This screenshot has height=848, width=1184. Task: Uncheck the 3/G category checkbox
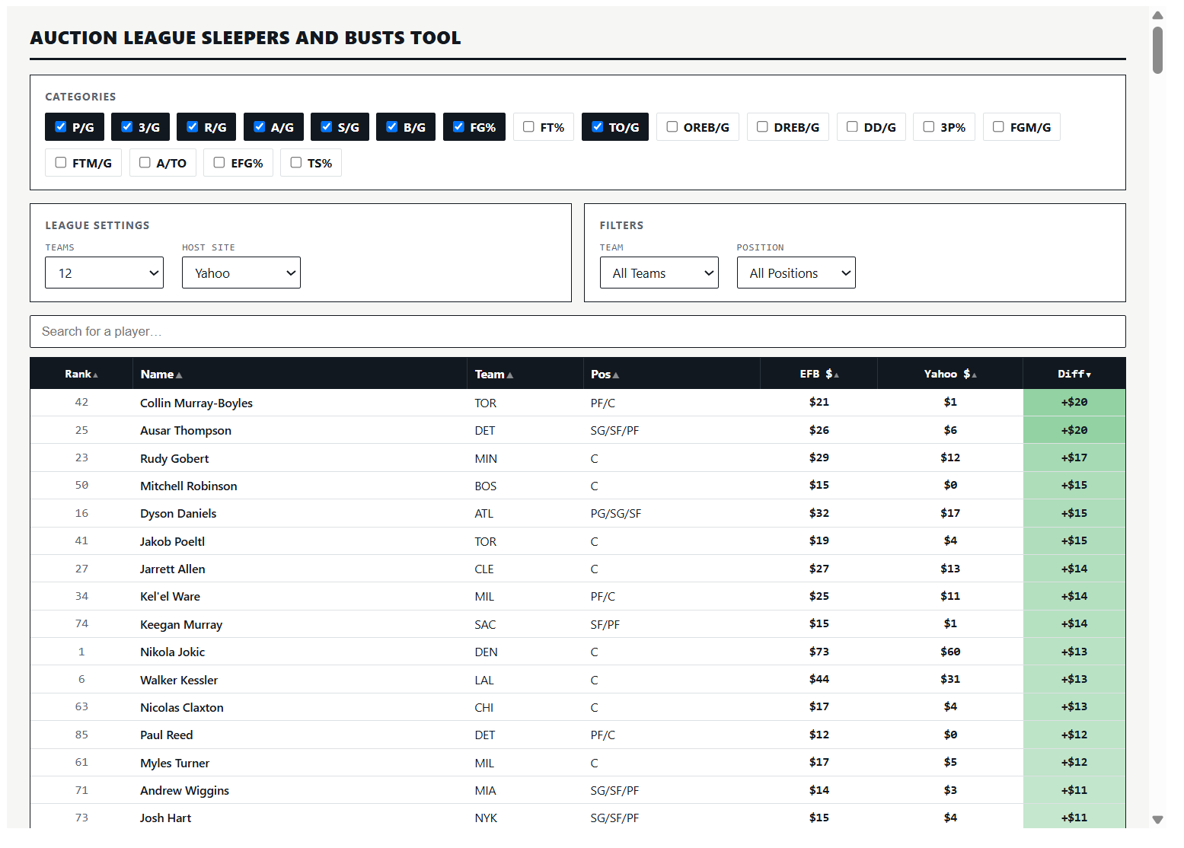[x=127, y=127]
